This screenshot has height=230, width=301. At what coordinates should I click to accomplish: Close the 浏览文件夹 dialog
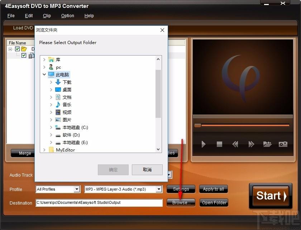[162, 30]
